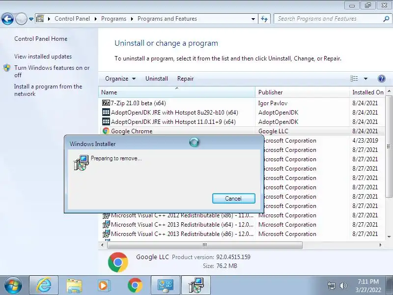Click the Windows Installer title bar
The height and width of the screenshot is (295, 393).
point(164,144)
